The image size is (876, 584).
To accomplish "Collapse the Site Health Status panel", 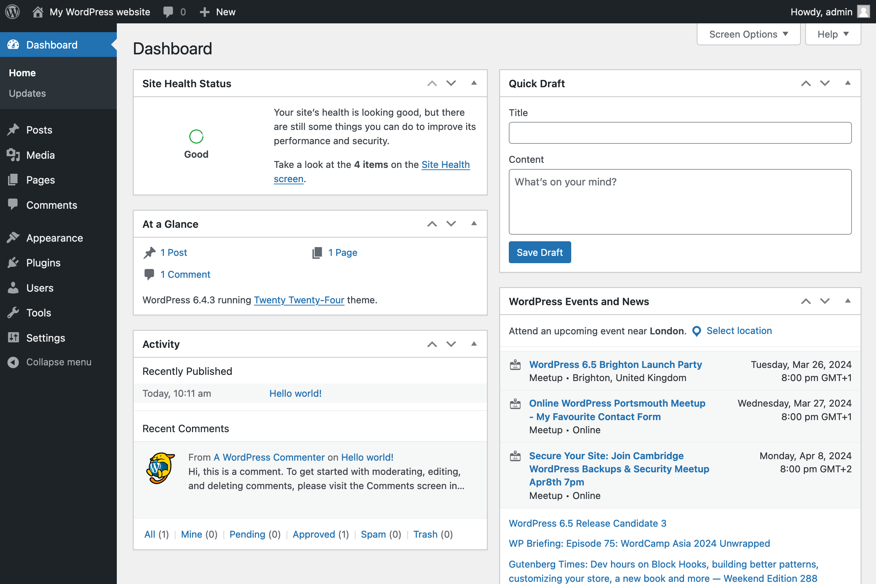I will (474, 83).
